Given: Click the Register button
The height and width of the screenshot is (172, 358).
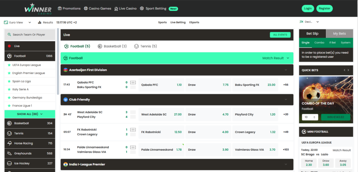Looking at the screenshot, I should [x=324, y=8].
